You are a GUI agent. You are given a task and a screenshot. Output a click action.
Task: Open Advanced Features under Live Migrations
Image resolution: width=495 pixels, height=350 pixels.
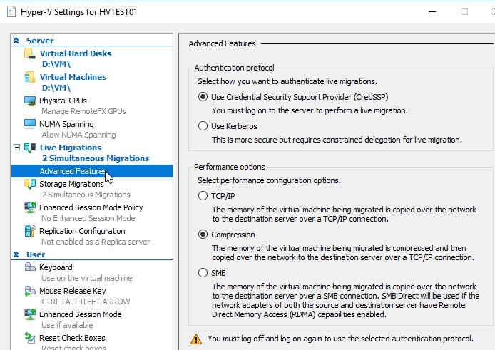click(72, 171)
